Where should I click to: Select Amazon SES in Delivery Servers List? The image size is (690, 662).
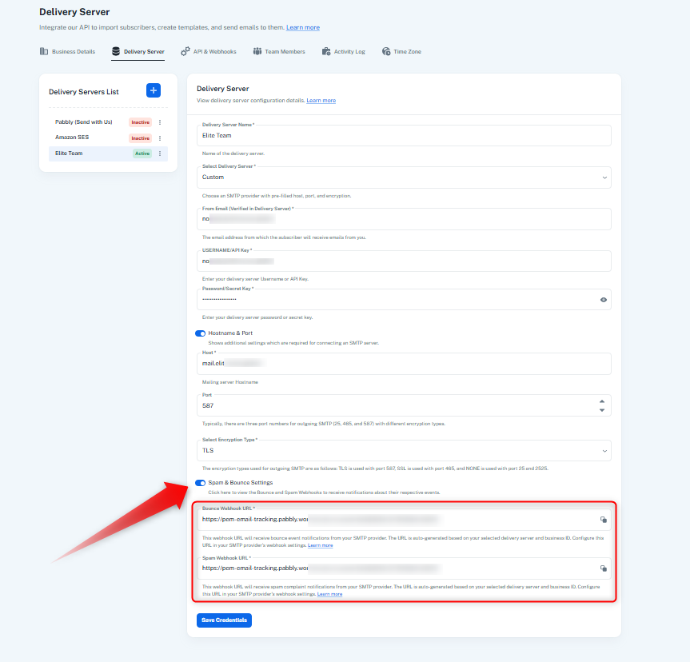pos(72,138)
